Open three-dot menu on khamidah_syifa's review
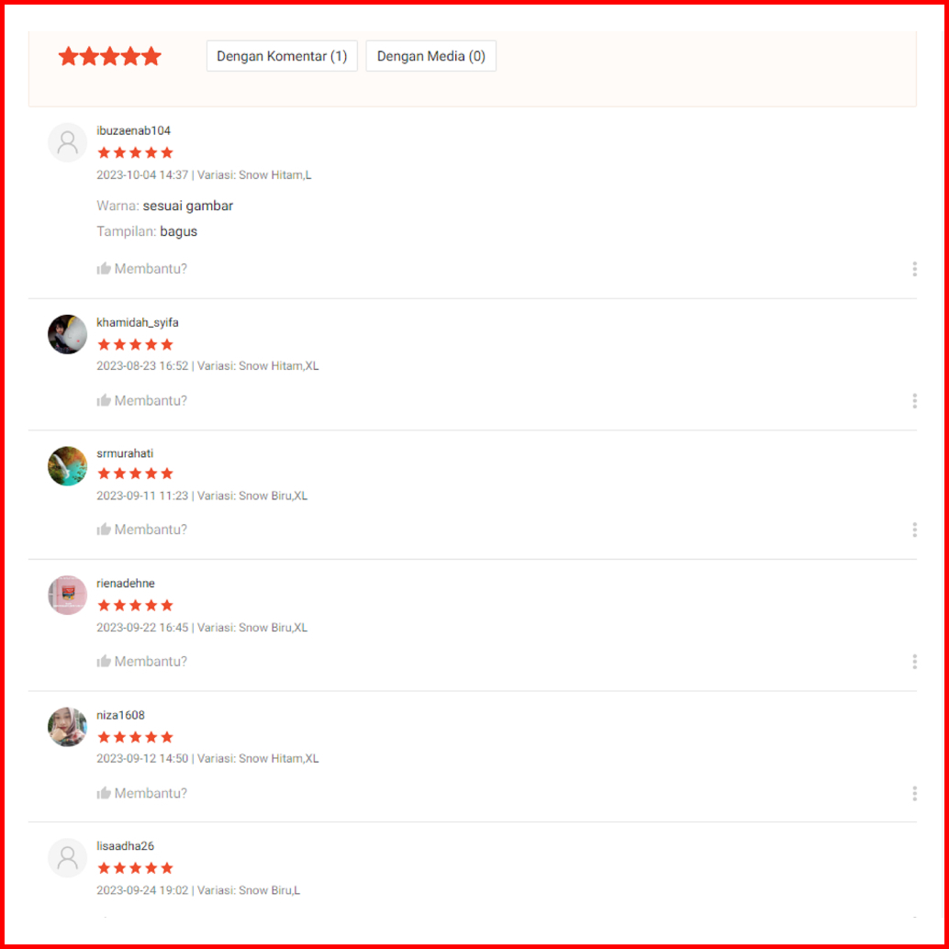The height and width of the screenshot is (949, 949). 914,401
